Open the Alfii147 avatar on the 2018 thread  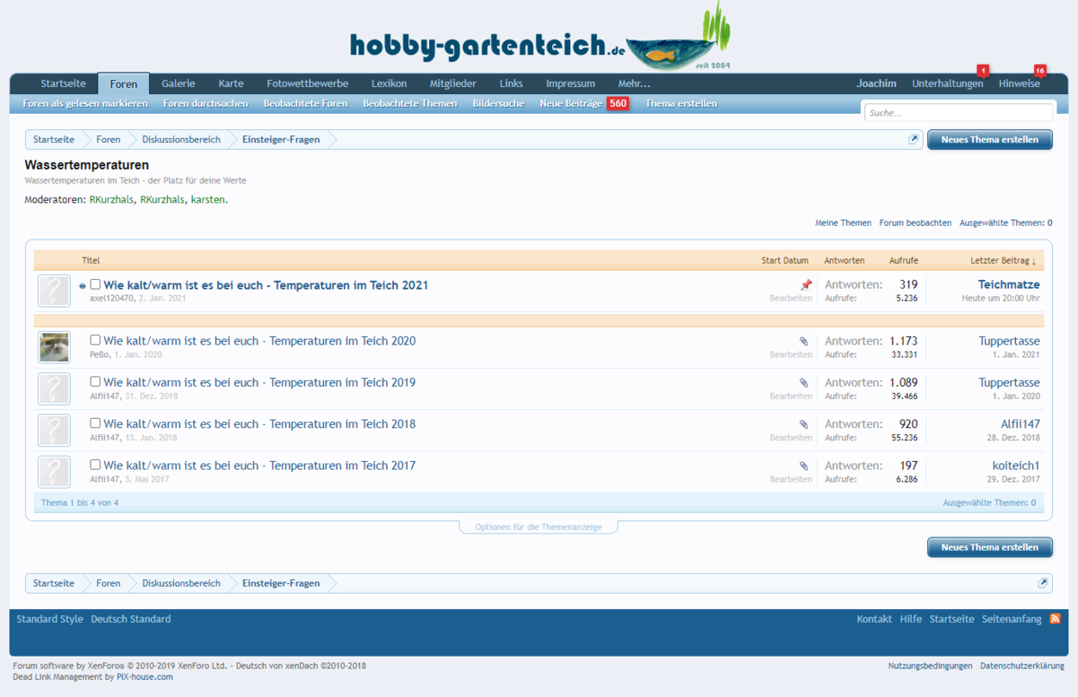[x=54, y=431]
